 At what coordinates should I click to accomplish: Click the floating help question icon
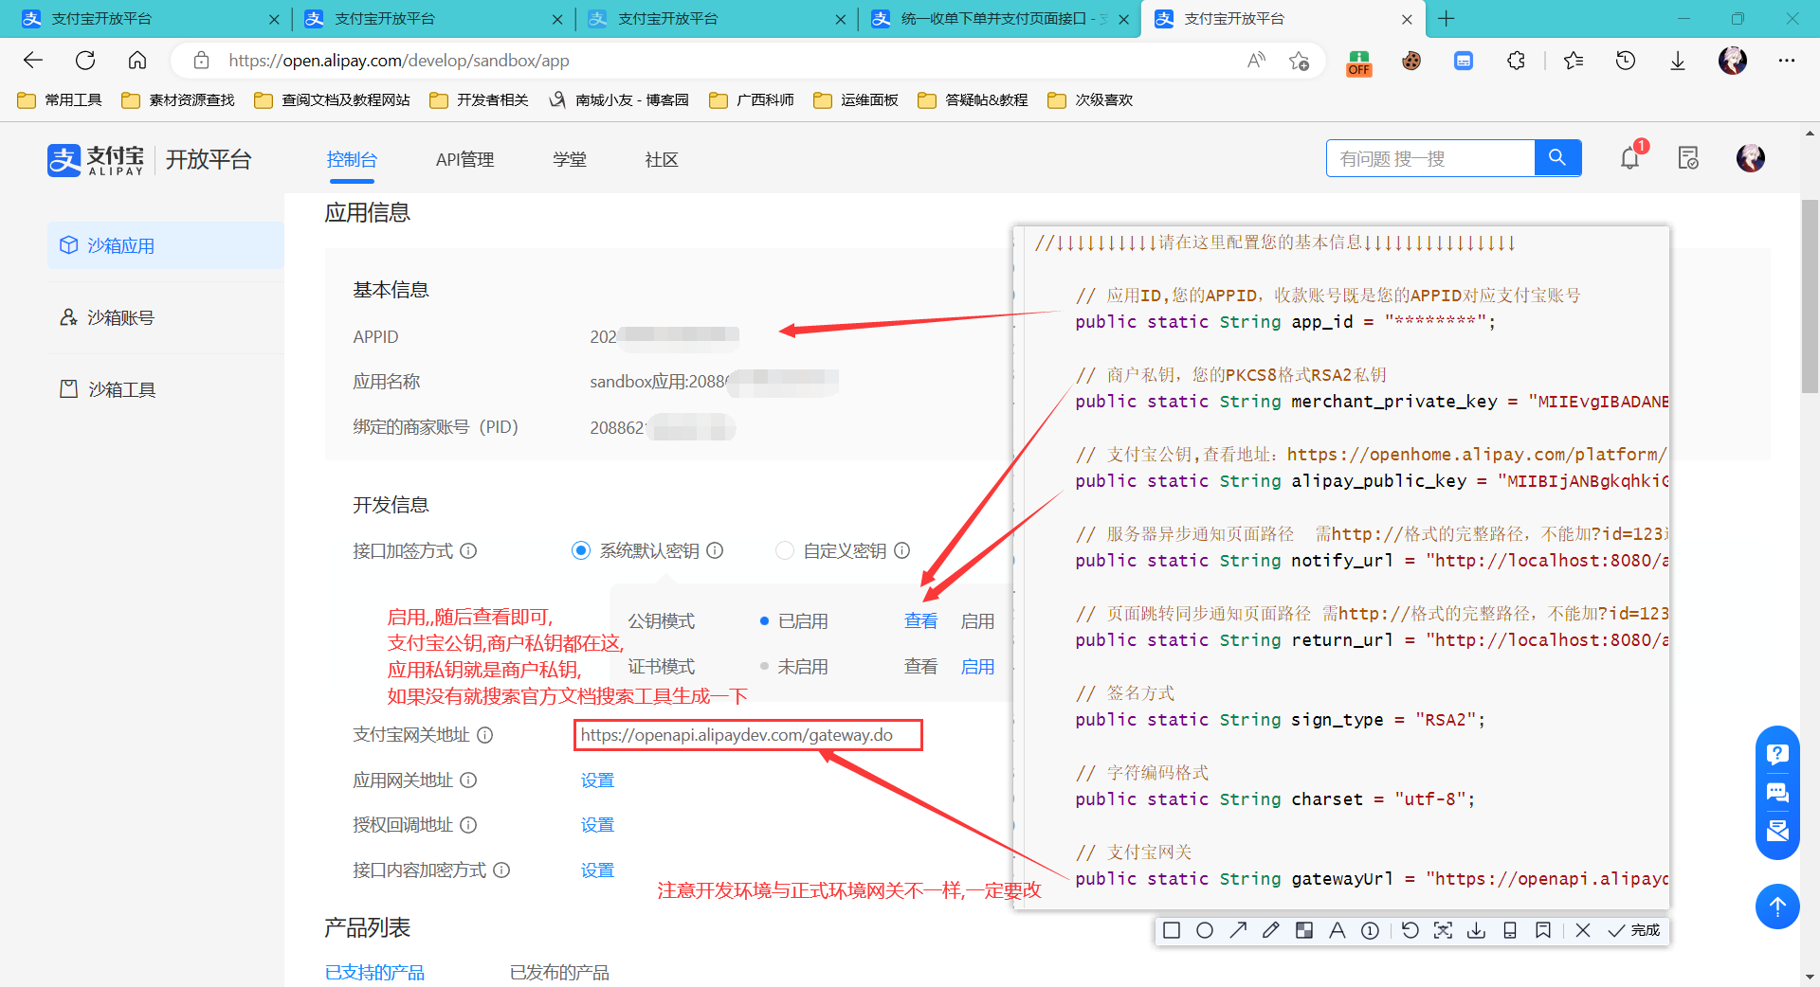[x=1777, y=754]
